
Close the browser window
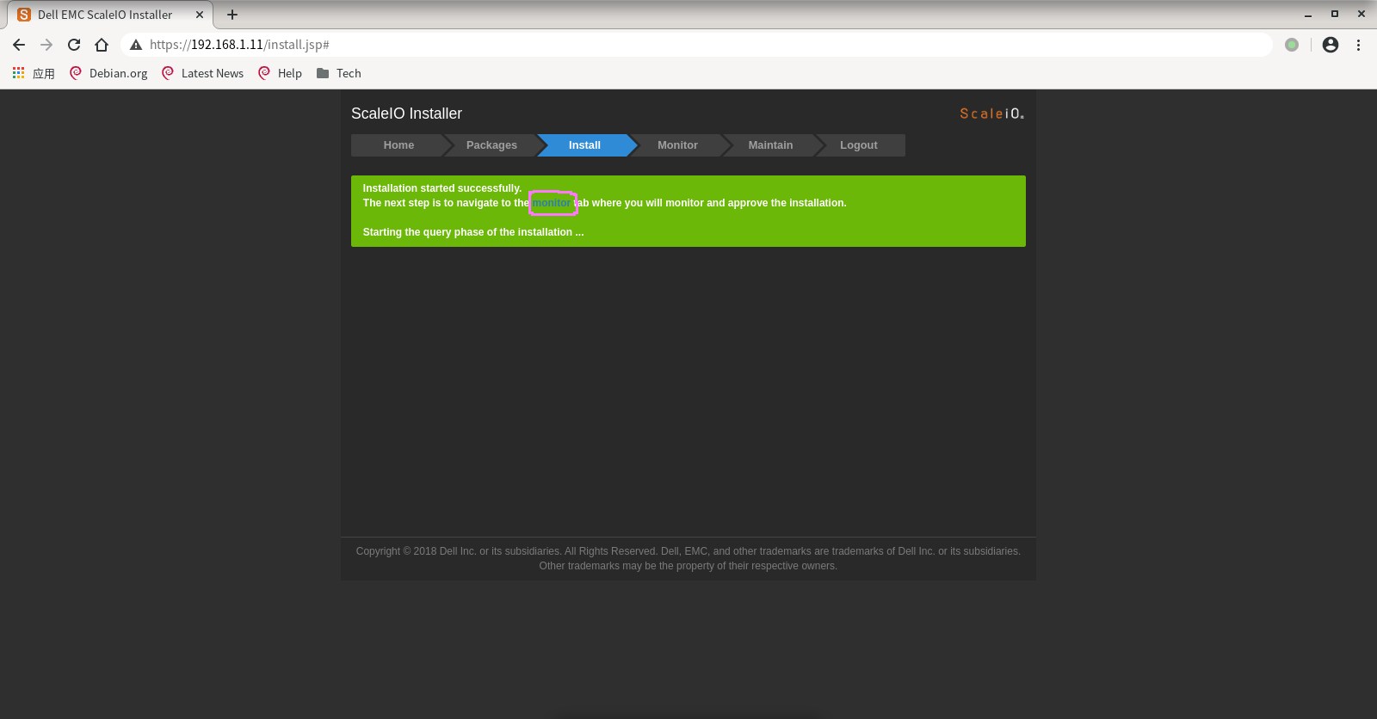[x=1362, y=15]
